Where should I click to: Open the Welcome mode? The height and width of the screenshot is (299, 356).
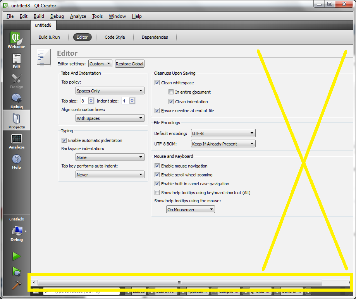pos(16,40)
